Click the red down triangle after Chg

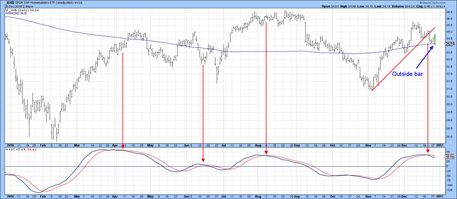tap(444, 7)
